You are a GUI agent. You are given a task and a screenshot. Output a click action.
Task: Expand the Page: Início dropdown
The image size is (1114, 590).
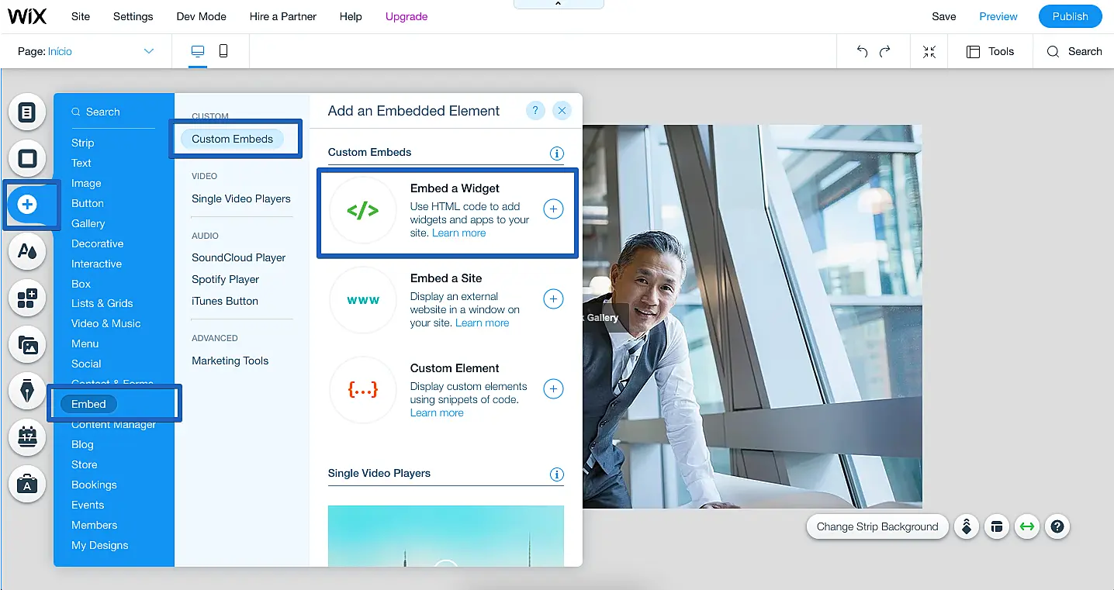[x=86, y=51]
